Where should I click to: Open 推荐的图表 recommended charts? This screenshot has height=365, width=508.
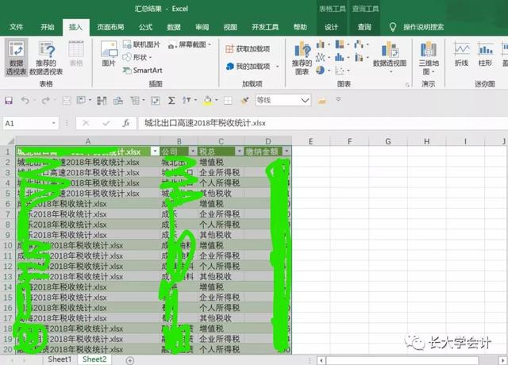(302, 58)
